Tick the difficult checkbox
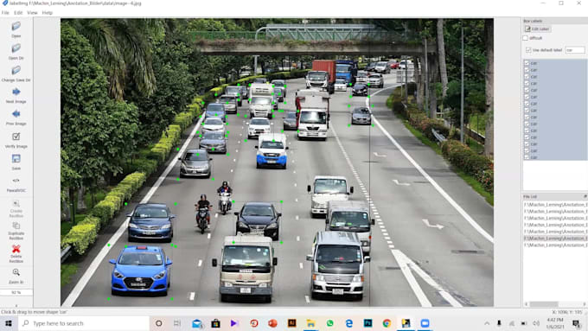Viewport: 588px width, 331px height. 526,38
